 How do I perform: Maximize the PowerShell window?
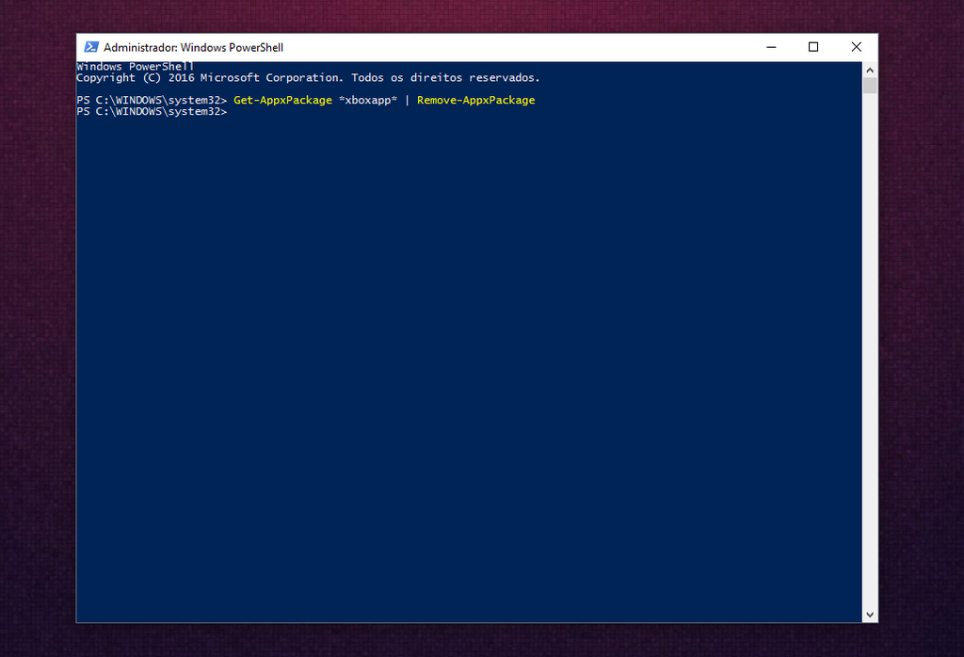pos(813,47)
